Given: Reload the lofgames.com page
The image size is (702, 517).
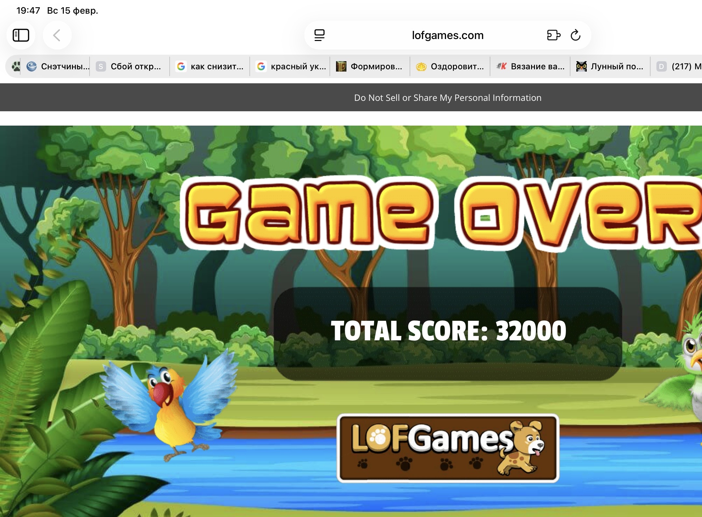Looking at the screenshot, I should click(575, 35).
